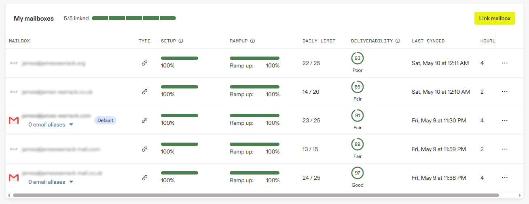Click the link type icon in the 22 / 25 row
This screenshot has width=529, height=204.
(x=144, y=63)
